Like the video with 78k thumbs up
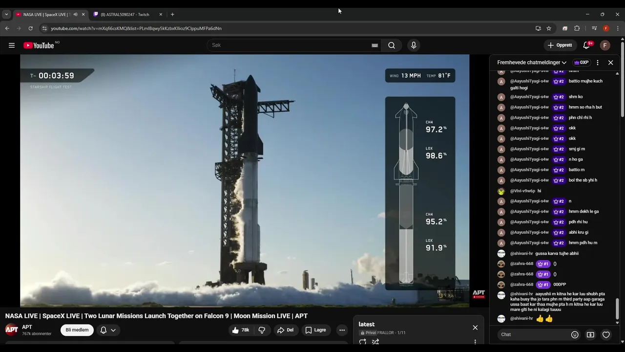The height and width of the screenshot is (352, 625). tap(241, 330)
